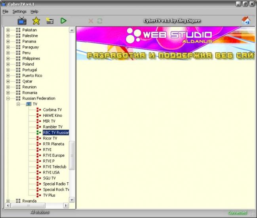This screenshot has width=257, height=218.
Task: Select the RBC TV Russian station
Action: point(56,132)
